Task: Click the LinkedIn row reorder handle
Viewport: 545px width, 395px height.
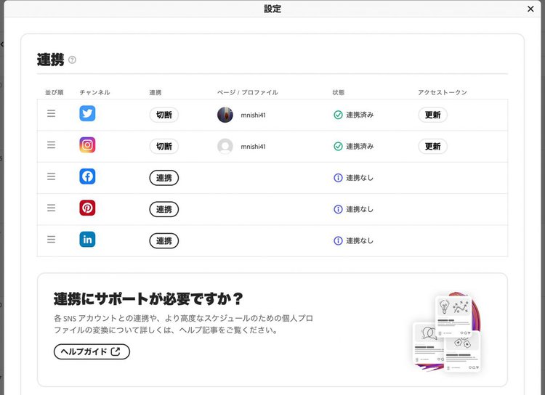Action: point(51,240)
